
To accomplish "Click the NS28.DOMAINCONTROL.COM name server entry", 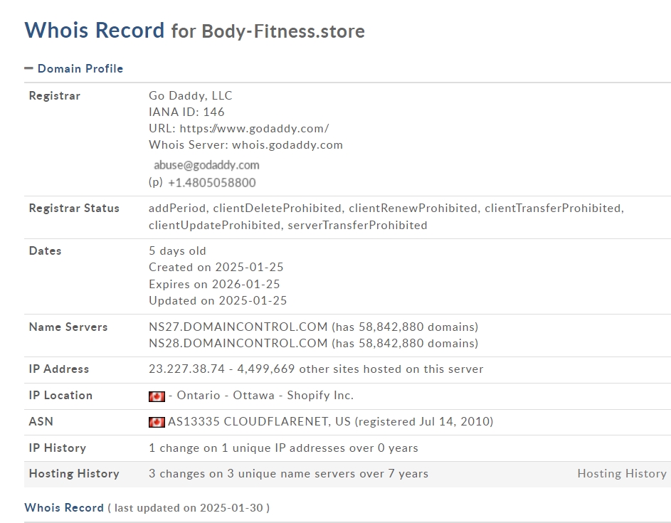I will pos(313,343).
